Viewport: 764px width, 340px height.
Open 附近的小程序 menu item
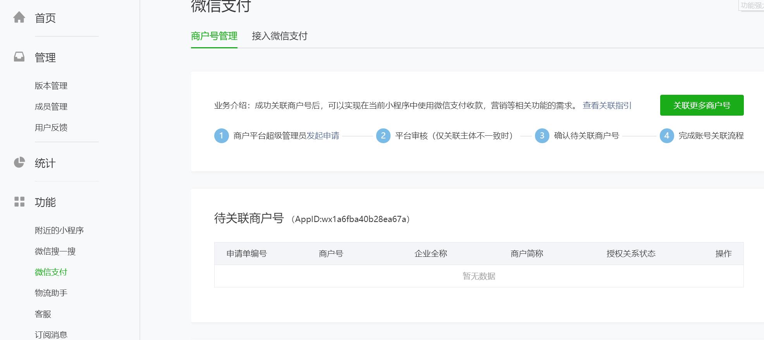59,230
